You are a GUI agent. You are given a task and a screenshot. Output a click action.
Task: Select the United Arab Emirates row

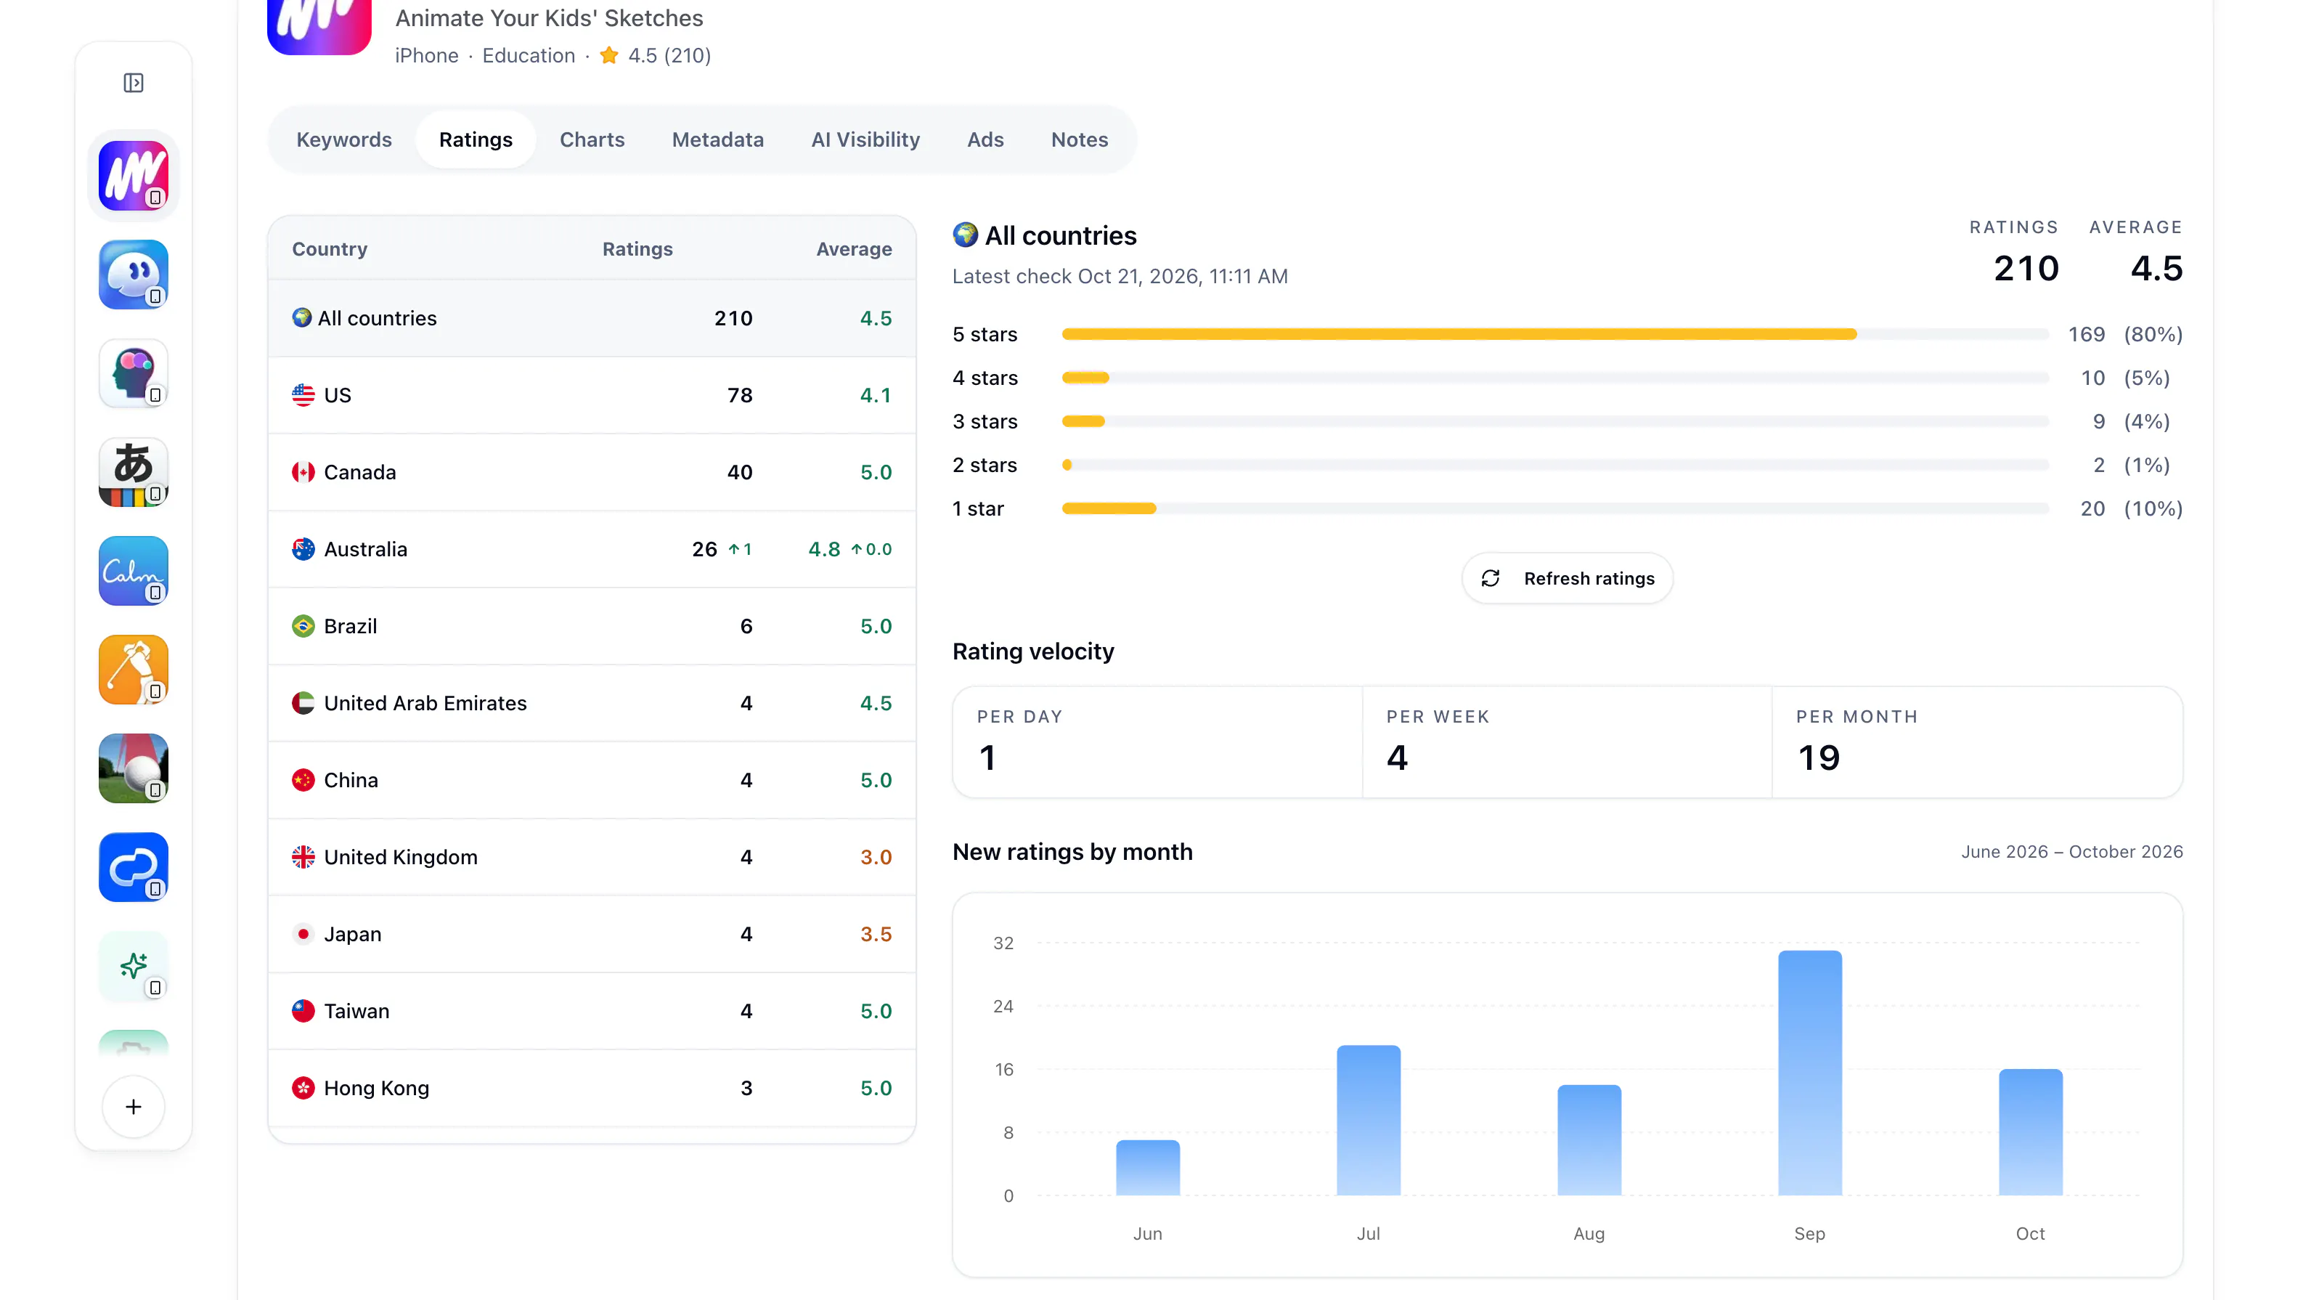[x=592, y=703]
